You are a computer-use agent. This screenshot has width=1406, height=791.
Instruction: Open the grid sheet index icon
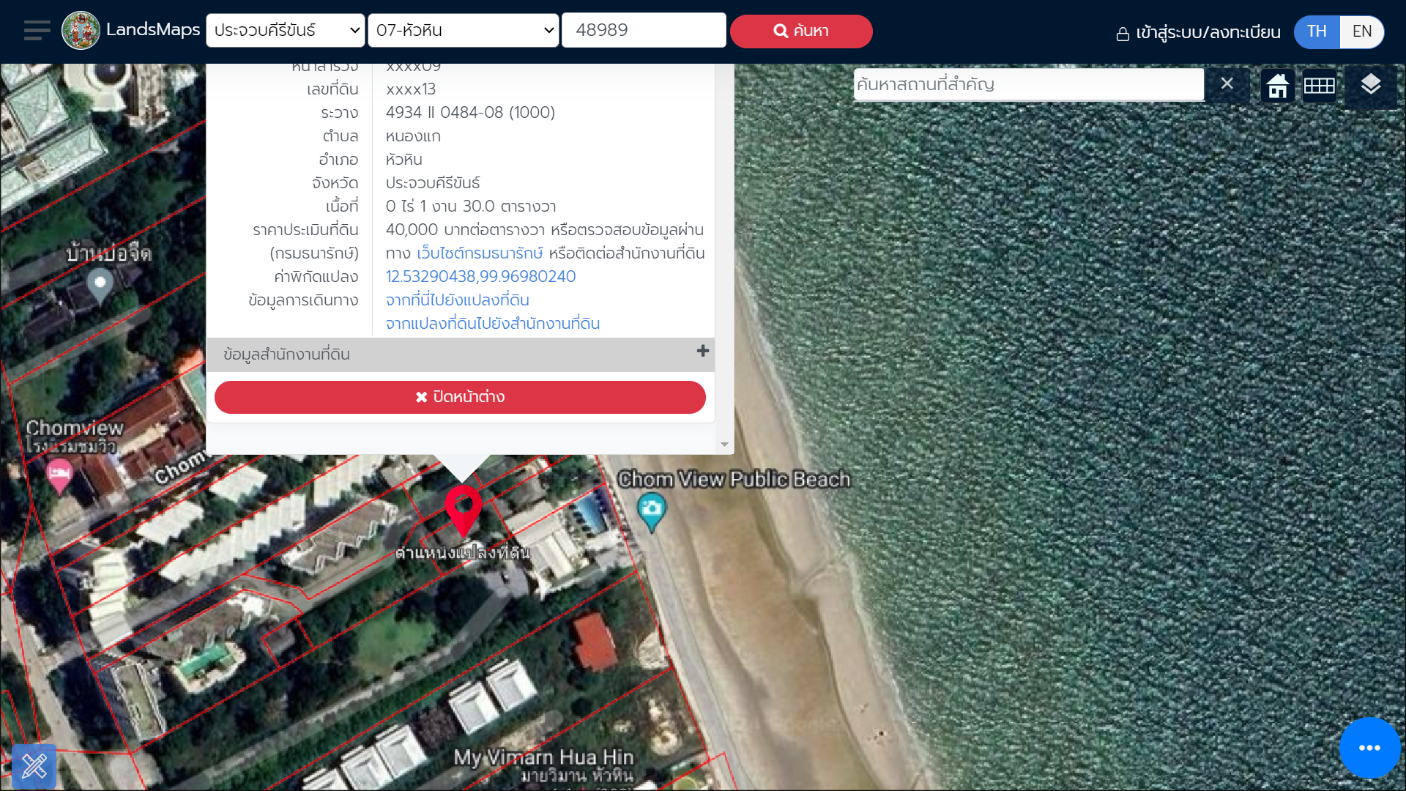click(1319, 86)
